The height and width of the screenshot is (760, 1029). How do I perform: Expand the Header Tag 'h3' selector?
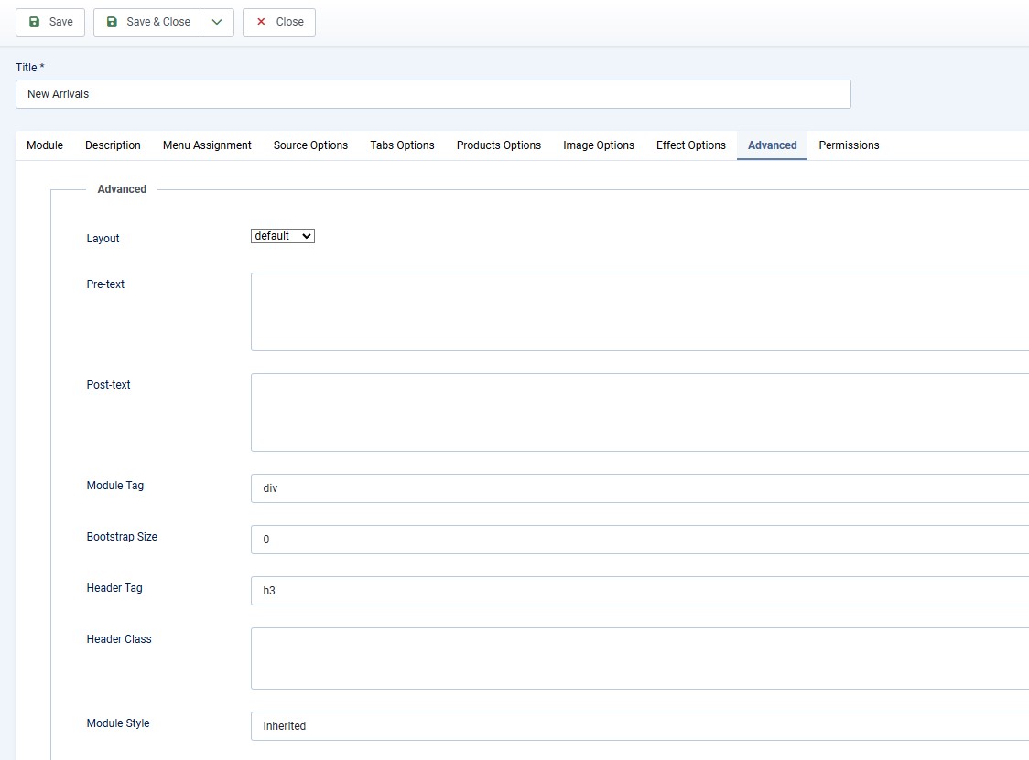639,591
